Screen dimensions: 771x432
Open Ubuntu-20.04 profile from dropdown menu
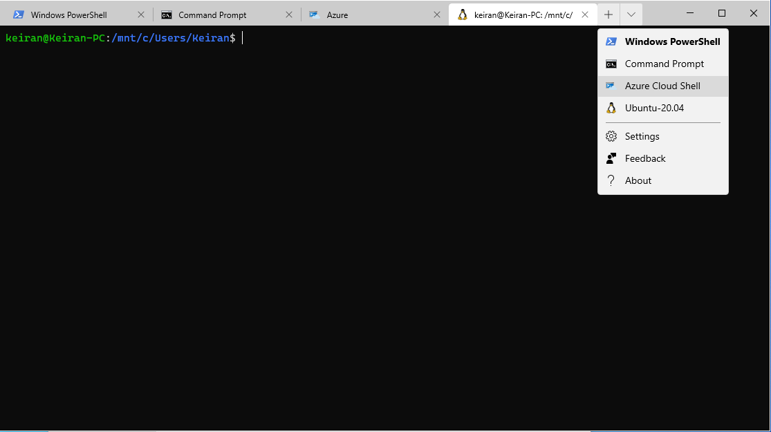tap(663, 108)
